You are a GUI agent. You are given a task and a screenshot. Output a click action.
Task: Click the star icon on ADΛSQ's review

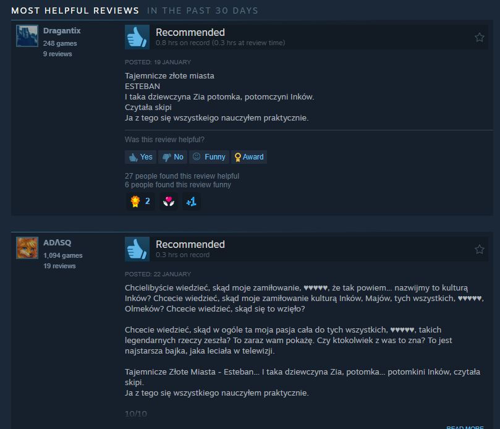tap(479, 250)
